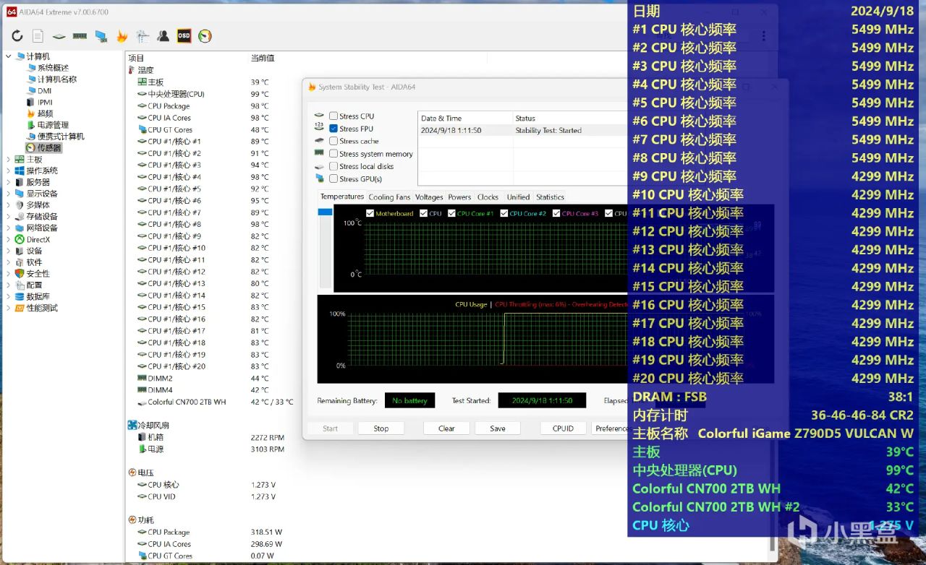Click the monitor diagnostics icon in toolbar
926x565 pixels.
[x=101, y=36]
